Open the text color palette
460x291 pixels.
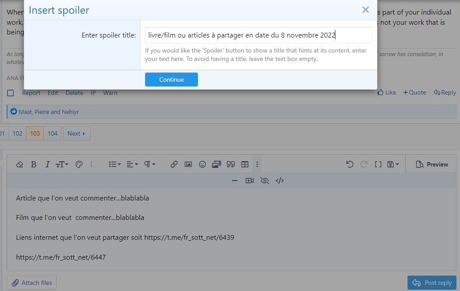coord(79,164)
